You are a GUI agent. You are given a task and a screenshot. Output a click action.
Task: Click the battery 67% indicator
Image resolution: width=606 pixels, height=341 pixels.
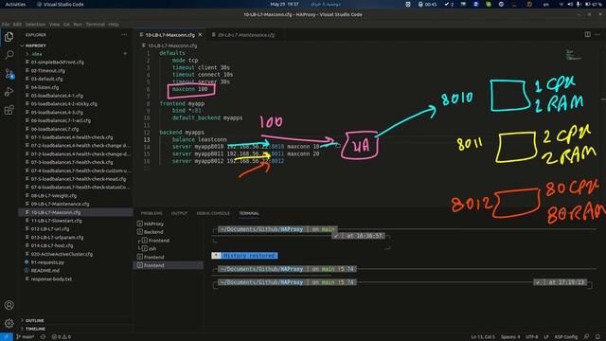pos(594,4)
